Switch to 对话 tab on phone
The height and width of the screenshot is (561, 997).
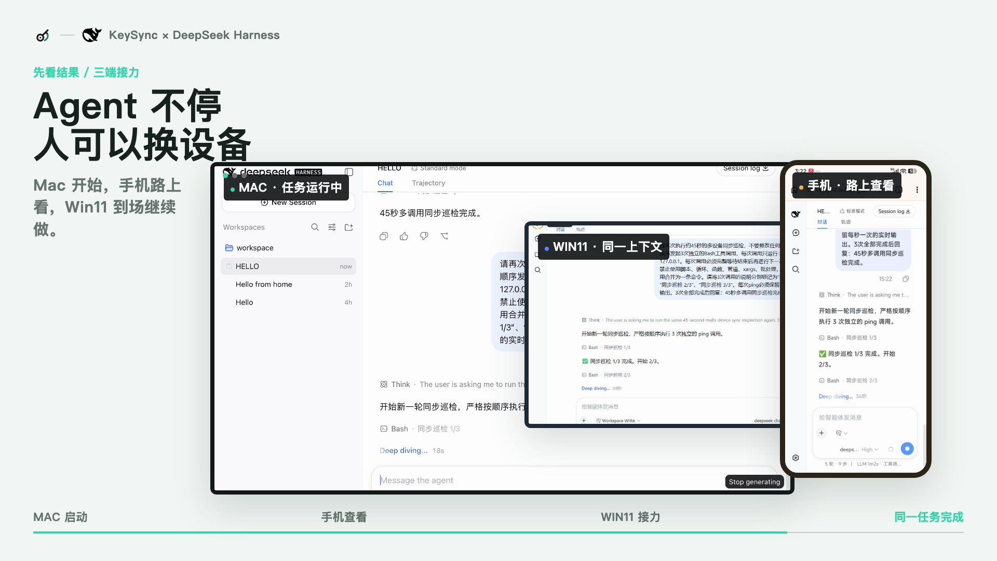822,222
